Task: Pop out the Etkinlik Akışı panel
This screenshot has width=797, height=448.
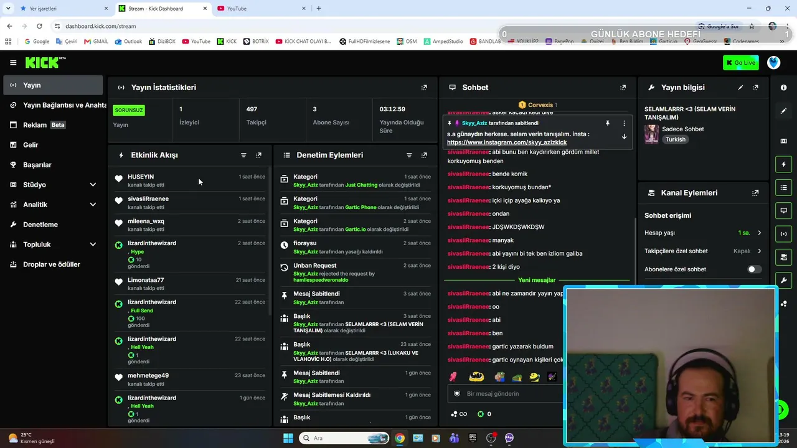Action: pyautogui.click(x=258, y=155)
